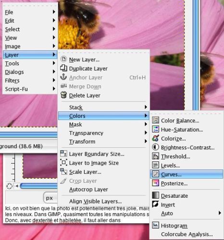Click the Colorize icon
The image size is (224, 240).
(155, 138)
